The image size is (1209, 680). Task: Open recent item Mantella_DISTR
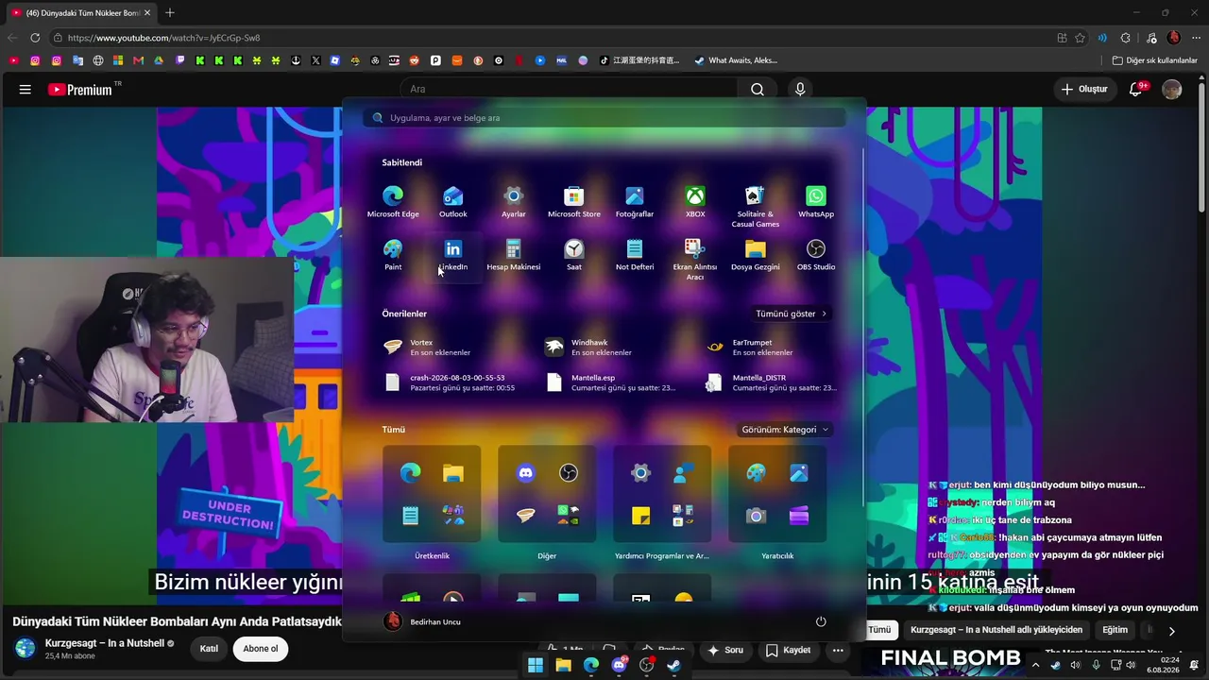pos(771,382)
